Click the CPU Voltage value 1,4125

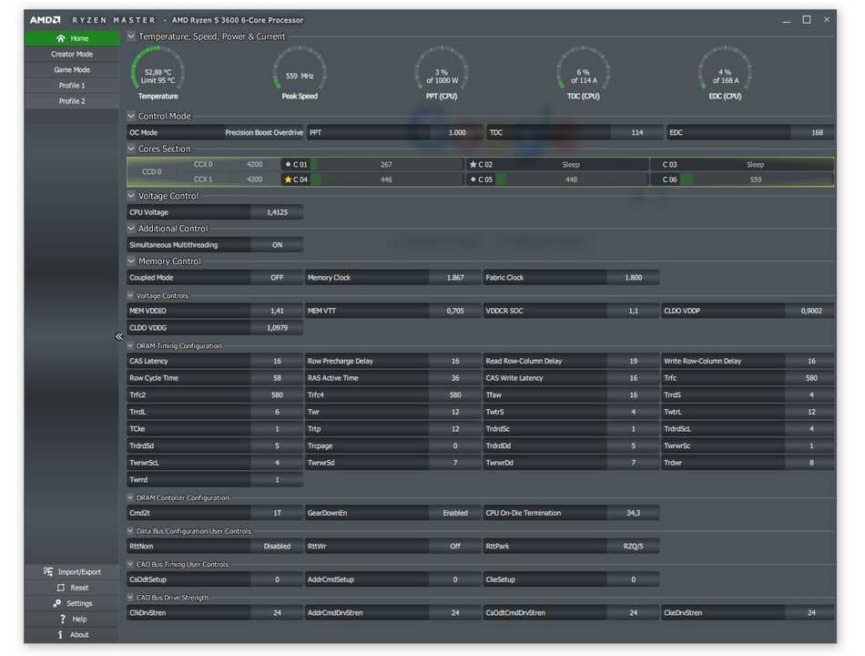coord(277,212)
